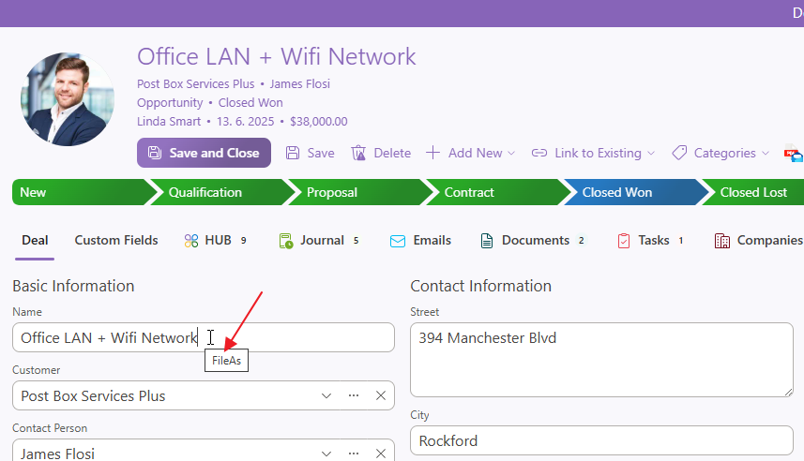Open the Documents tab
Screen dimensions: 804x461
pyautogui.click(x=533, y=241)
